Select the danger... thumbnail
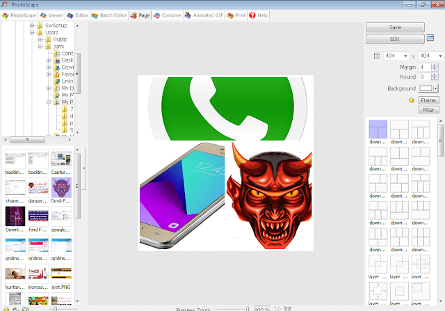Image resolution: width=445 pixels, height=311 pixels. pyautogui.click(x=38, y=188)
